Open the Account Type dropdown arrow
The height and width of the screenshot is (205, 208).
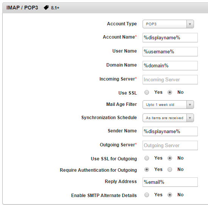(x=190, y=24)
